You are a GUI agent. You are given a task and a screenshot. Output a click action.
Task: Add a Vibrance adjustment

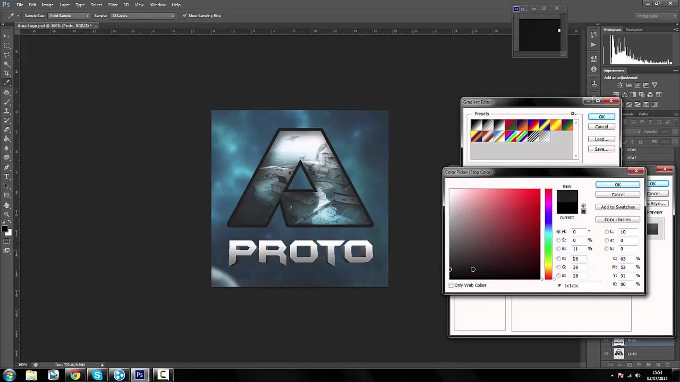coord(654,85)
